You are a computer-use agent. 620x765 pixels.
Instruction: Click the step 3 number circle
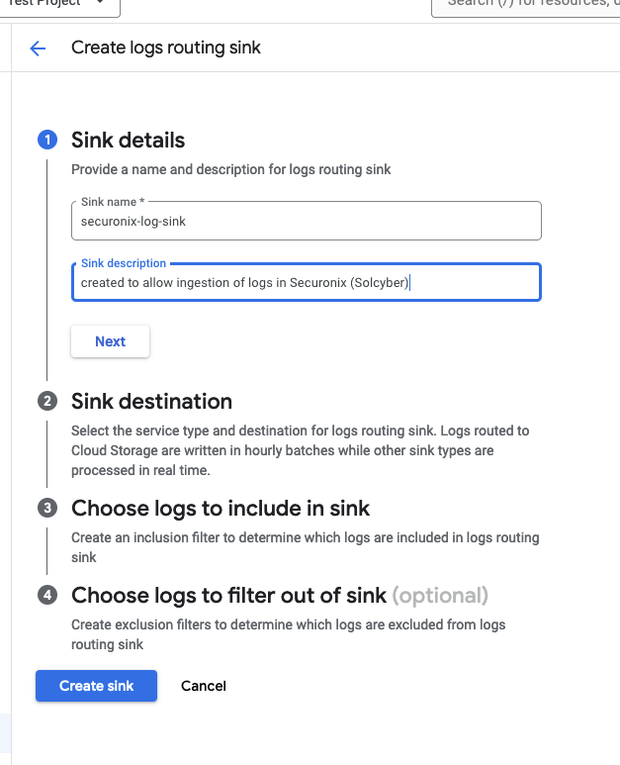pos(46,509)
